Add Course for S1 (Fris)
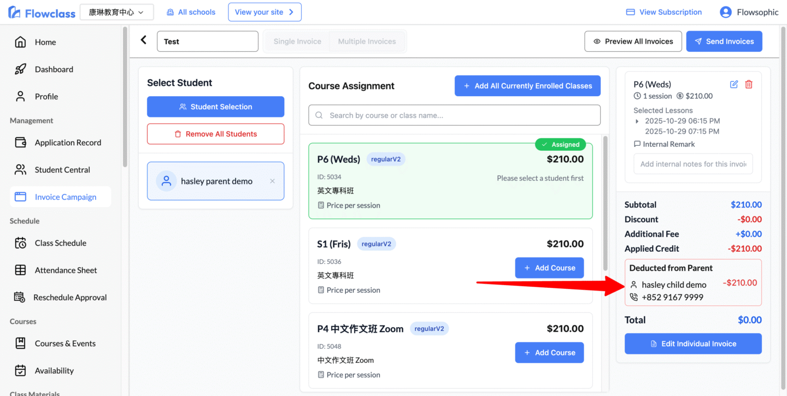The height and width of the screenshot is (396, 787). point(549,268)
